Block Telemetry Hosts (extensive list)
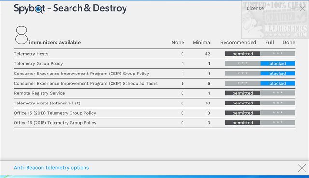 278,103
